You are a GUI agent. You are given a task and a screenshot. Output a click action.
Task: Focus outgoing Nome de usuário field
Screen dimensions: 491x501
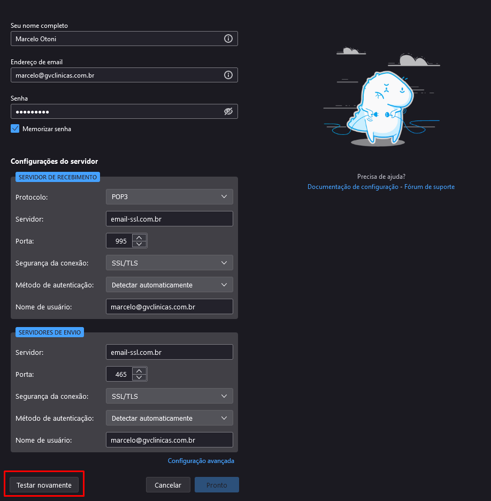click(169, 440)
